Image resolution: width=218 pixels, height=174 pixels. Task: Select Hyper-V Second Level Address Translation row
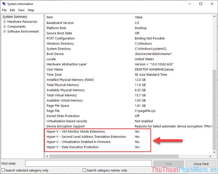tap(129, 136)
